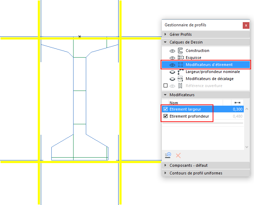Screen dimensions: 254x205
Task: Show the Largeur/profondeur nominale layer
Action: click(x=172, y=72)
